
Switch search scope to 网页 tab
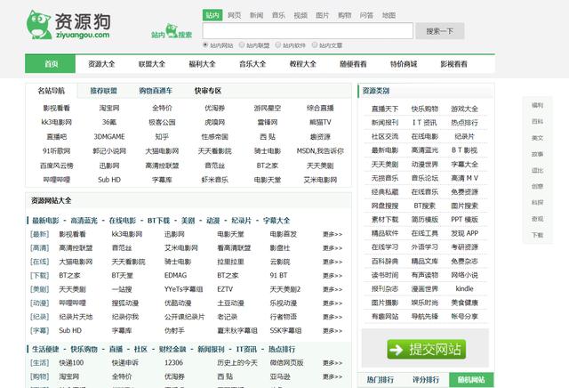(235, 15)
